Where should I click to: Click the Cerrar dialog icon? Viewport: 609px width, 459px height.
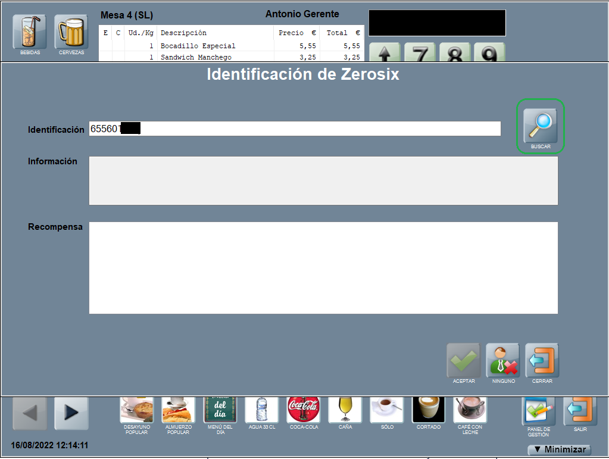[542, 360]
